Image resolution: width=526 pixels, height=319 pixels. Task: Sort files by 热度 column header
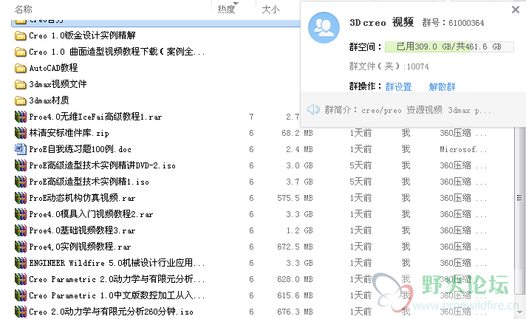(x=227, y=10)
